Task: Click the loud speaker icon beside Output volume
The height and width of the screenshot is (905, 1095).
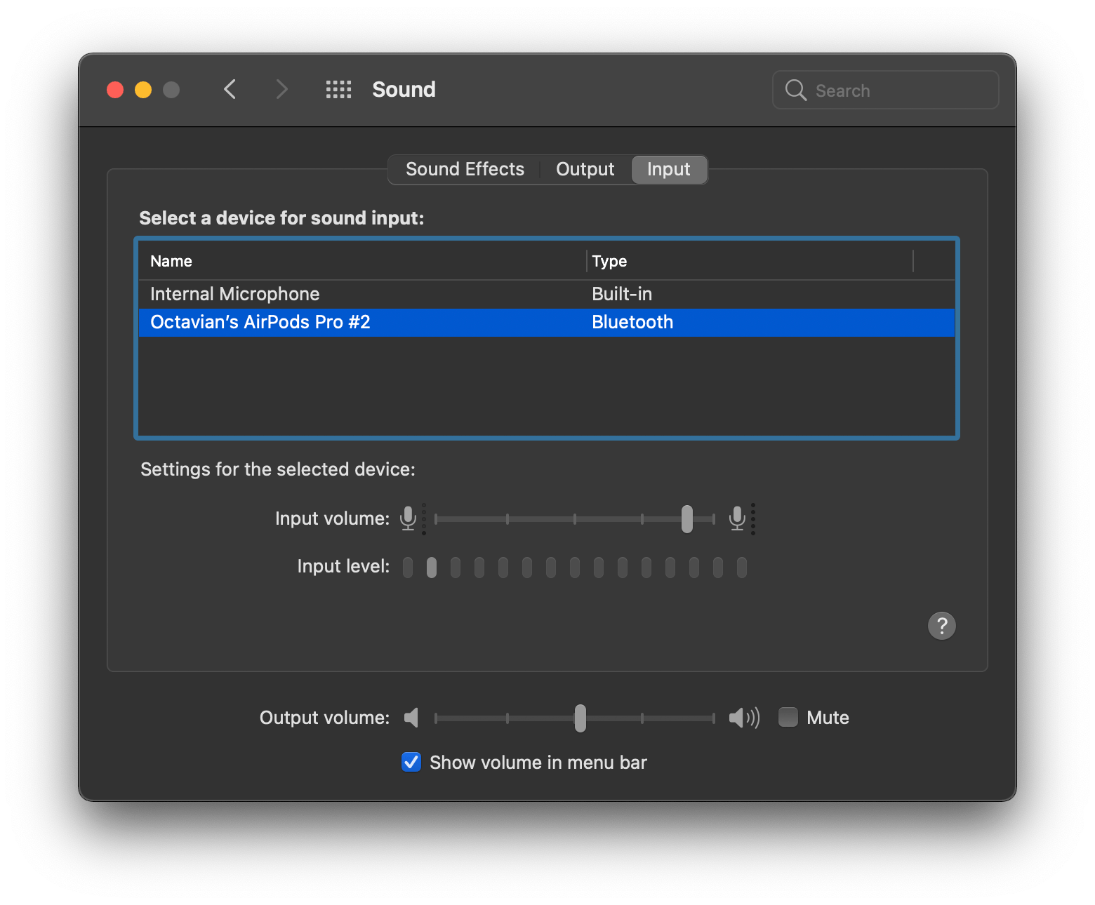Action: coord(743,718)
